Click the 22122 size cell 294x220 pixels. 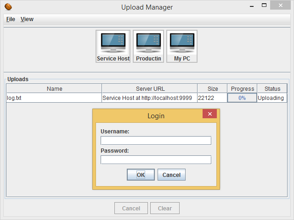tap(212, 98)
